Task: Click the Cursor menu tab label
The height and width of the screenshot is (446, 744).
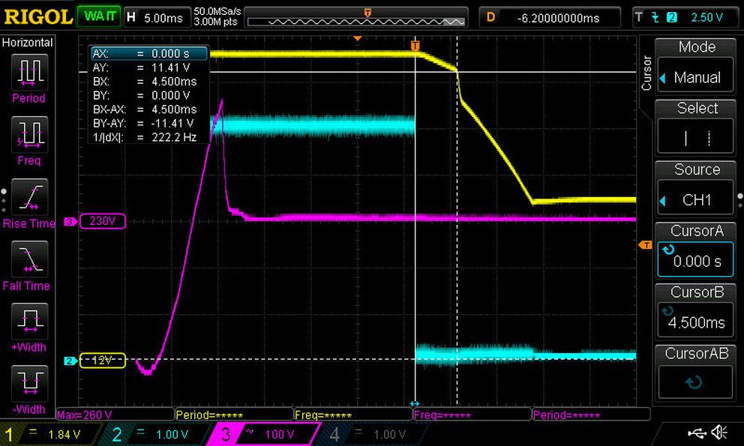Action: point(646,73)
